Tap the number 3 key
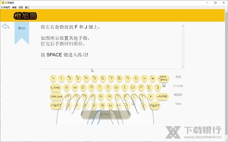Viewport: 228px width, 142px height. 78,78
